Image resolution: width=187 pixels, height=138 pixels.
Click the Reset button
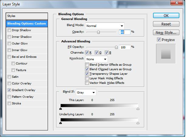click(x=166, y=24)
